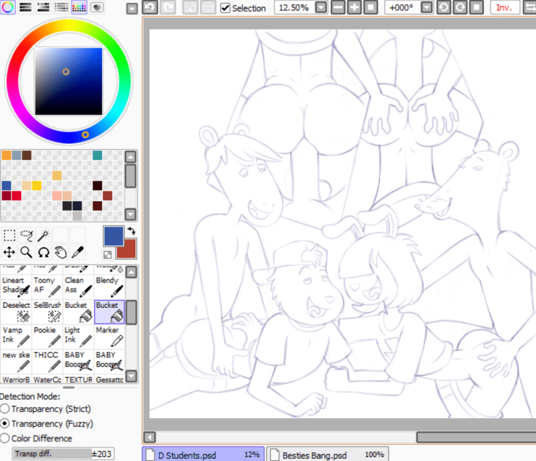Pick the eyedropper color picker tool
This screenshot has height=461, width=536.
pyautogui.click(x=77, y=253)
